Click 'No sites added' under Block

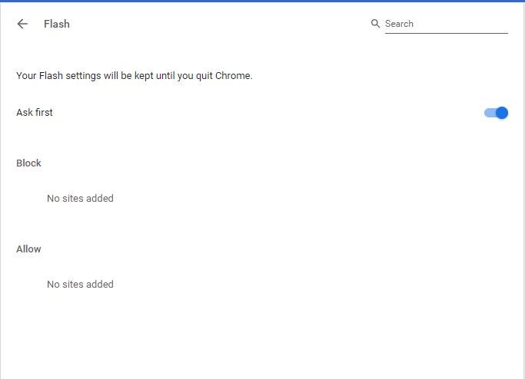(x=80, y=198)
